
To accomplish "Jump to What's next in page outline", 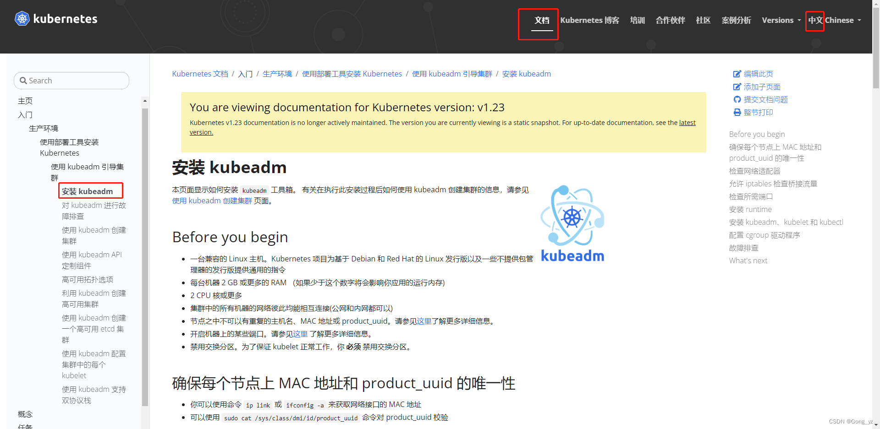I will 748,261.
